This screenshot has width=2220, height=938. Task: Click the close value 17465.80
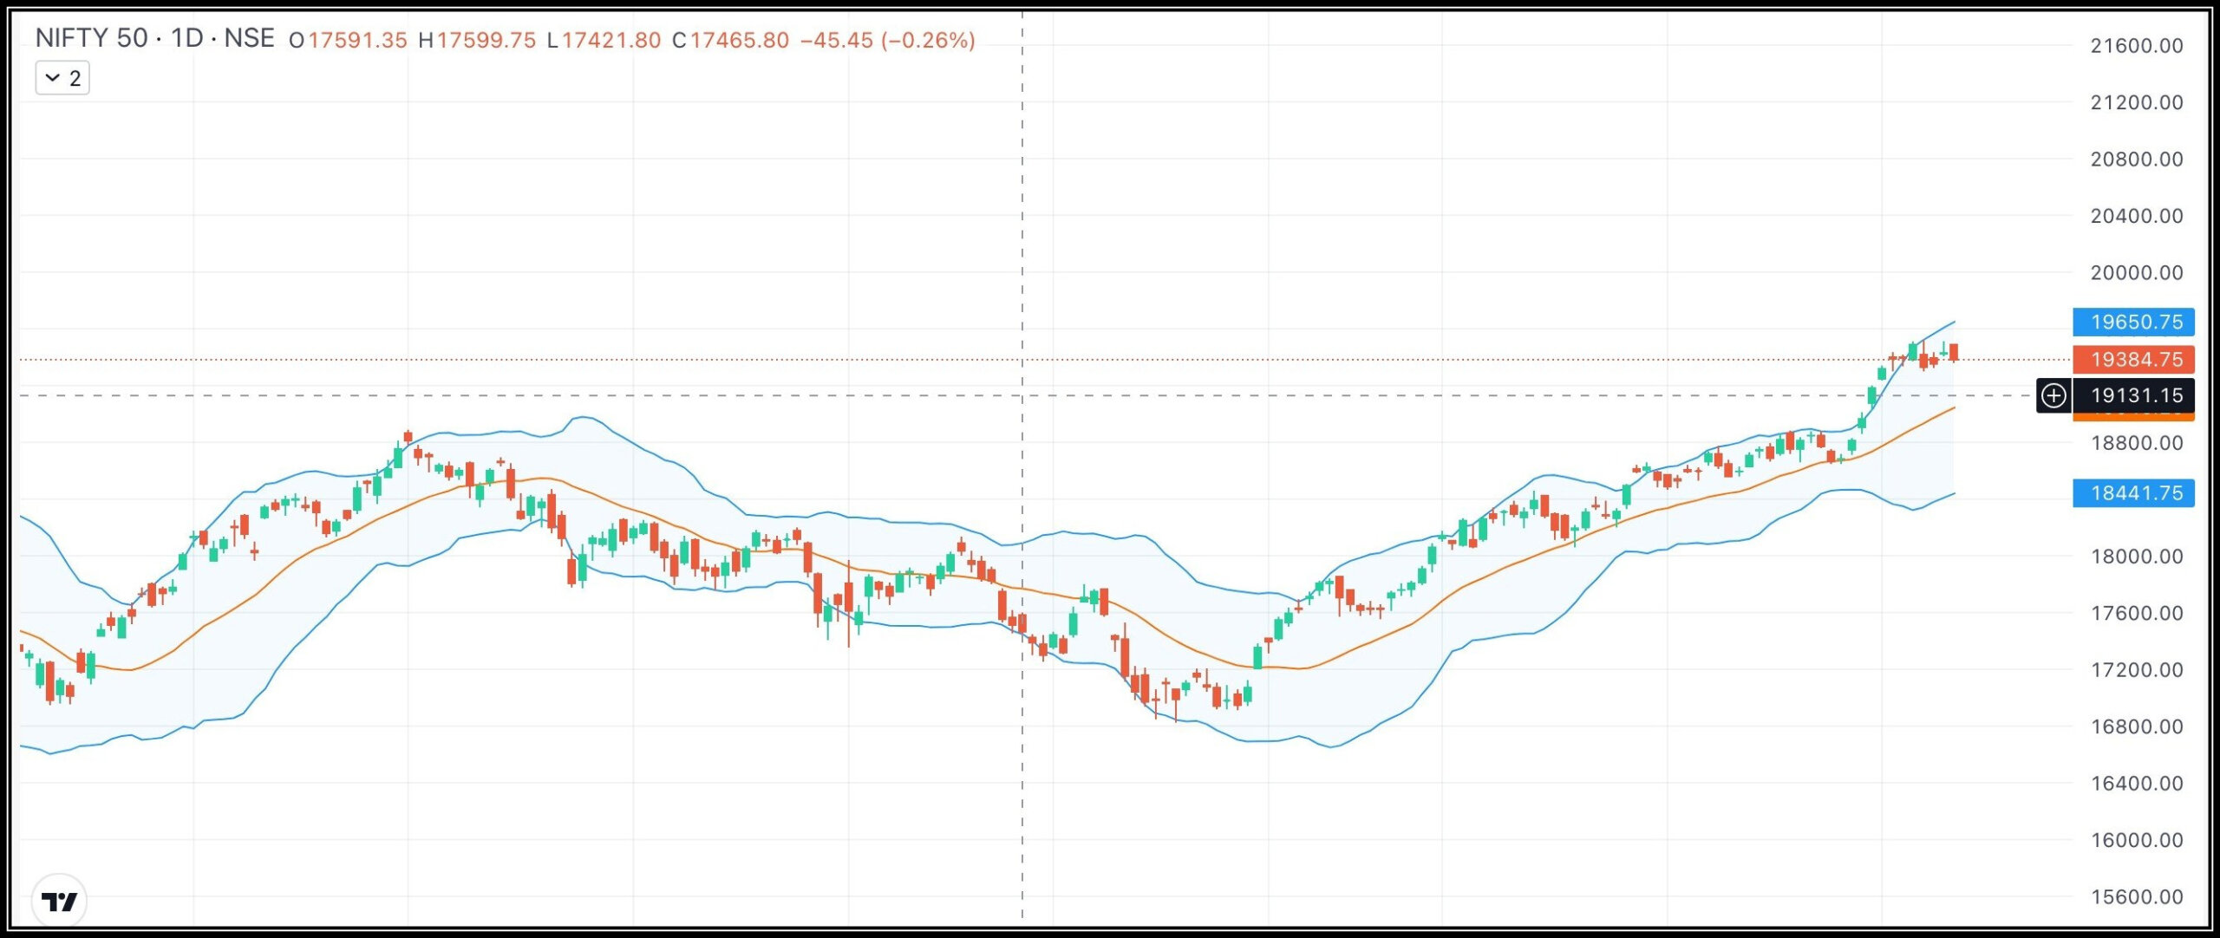[740, 40]
